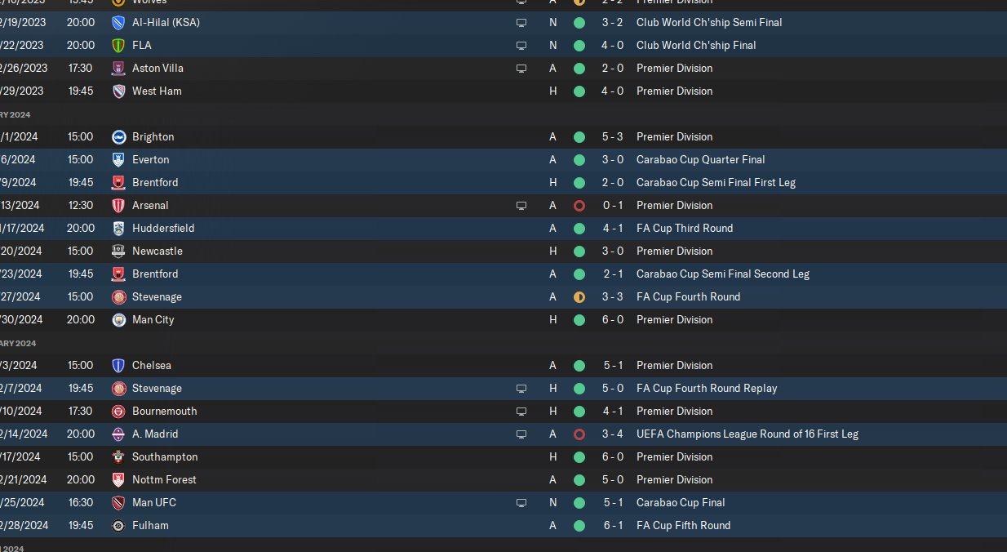Click the red loss indicator for Arsenal match
This screenshot has width=1007, height=552.
click(x=579, y=205)
